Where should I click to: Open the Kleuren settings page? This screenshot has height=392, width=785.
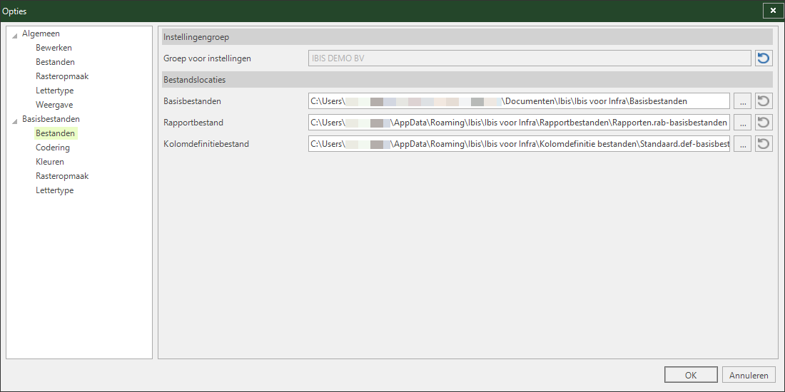tap(50, 162)
